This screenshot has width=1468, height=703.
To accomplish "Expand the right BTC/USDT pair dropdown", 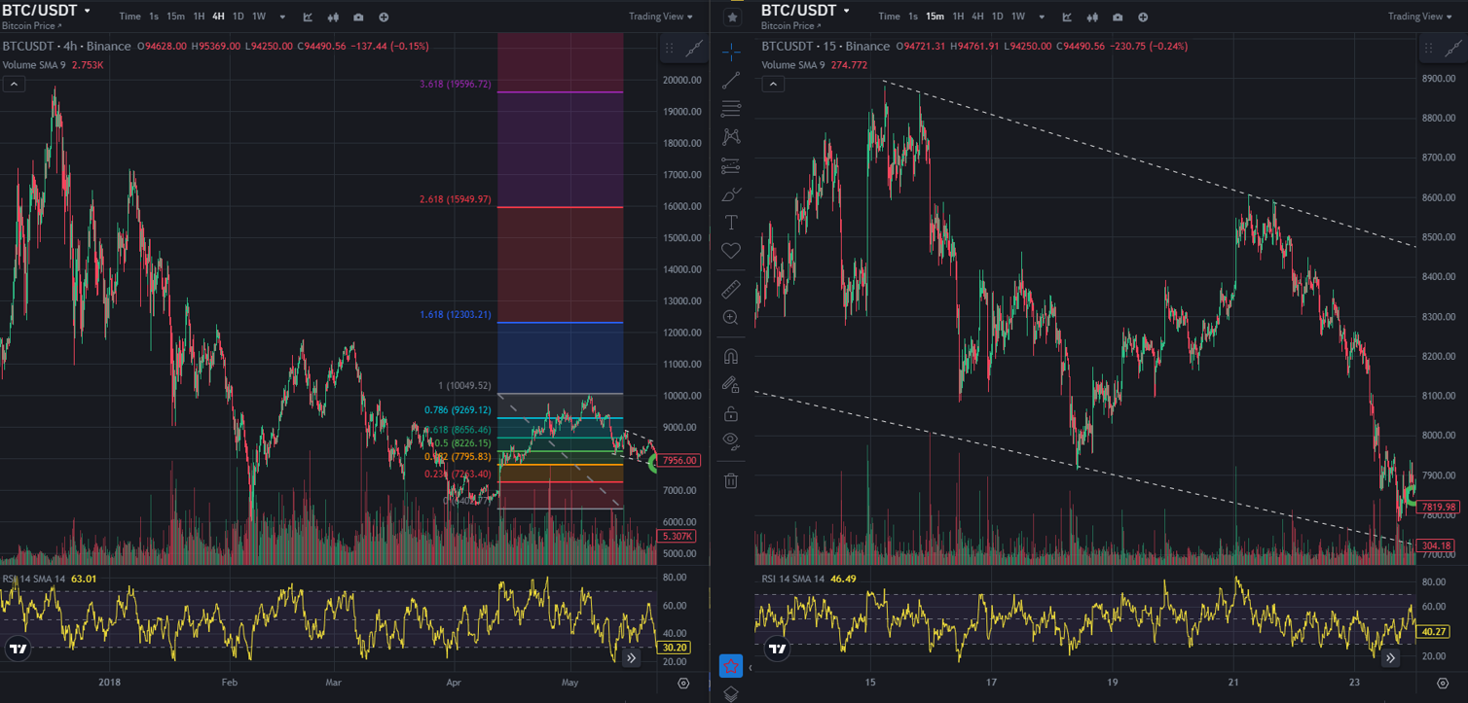I will tap(847, 11).
